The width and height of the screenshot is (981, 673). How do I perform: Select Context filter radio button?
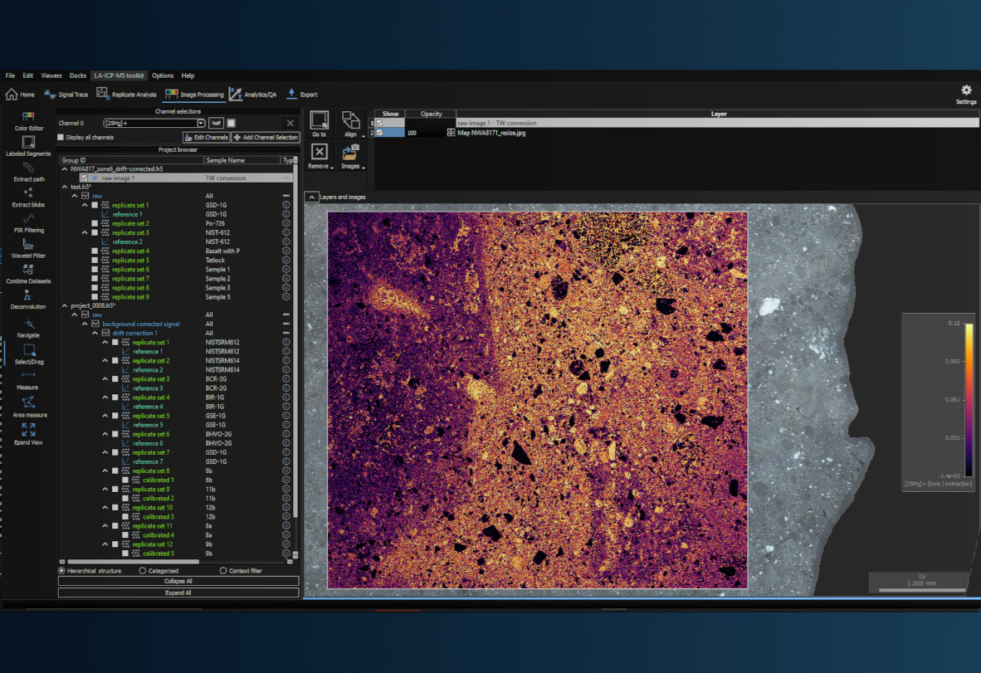coord(223,570)
